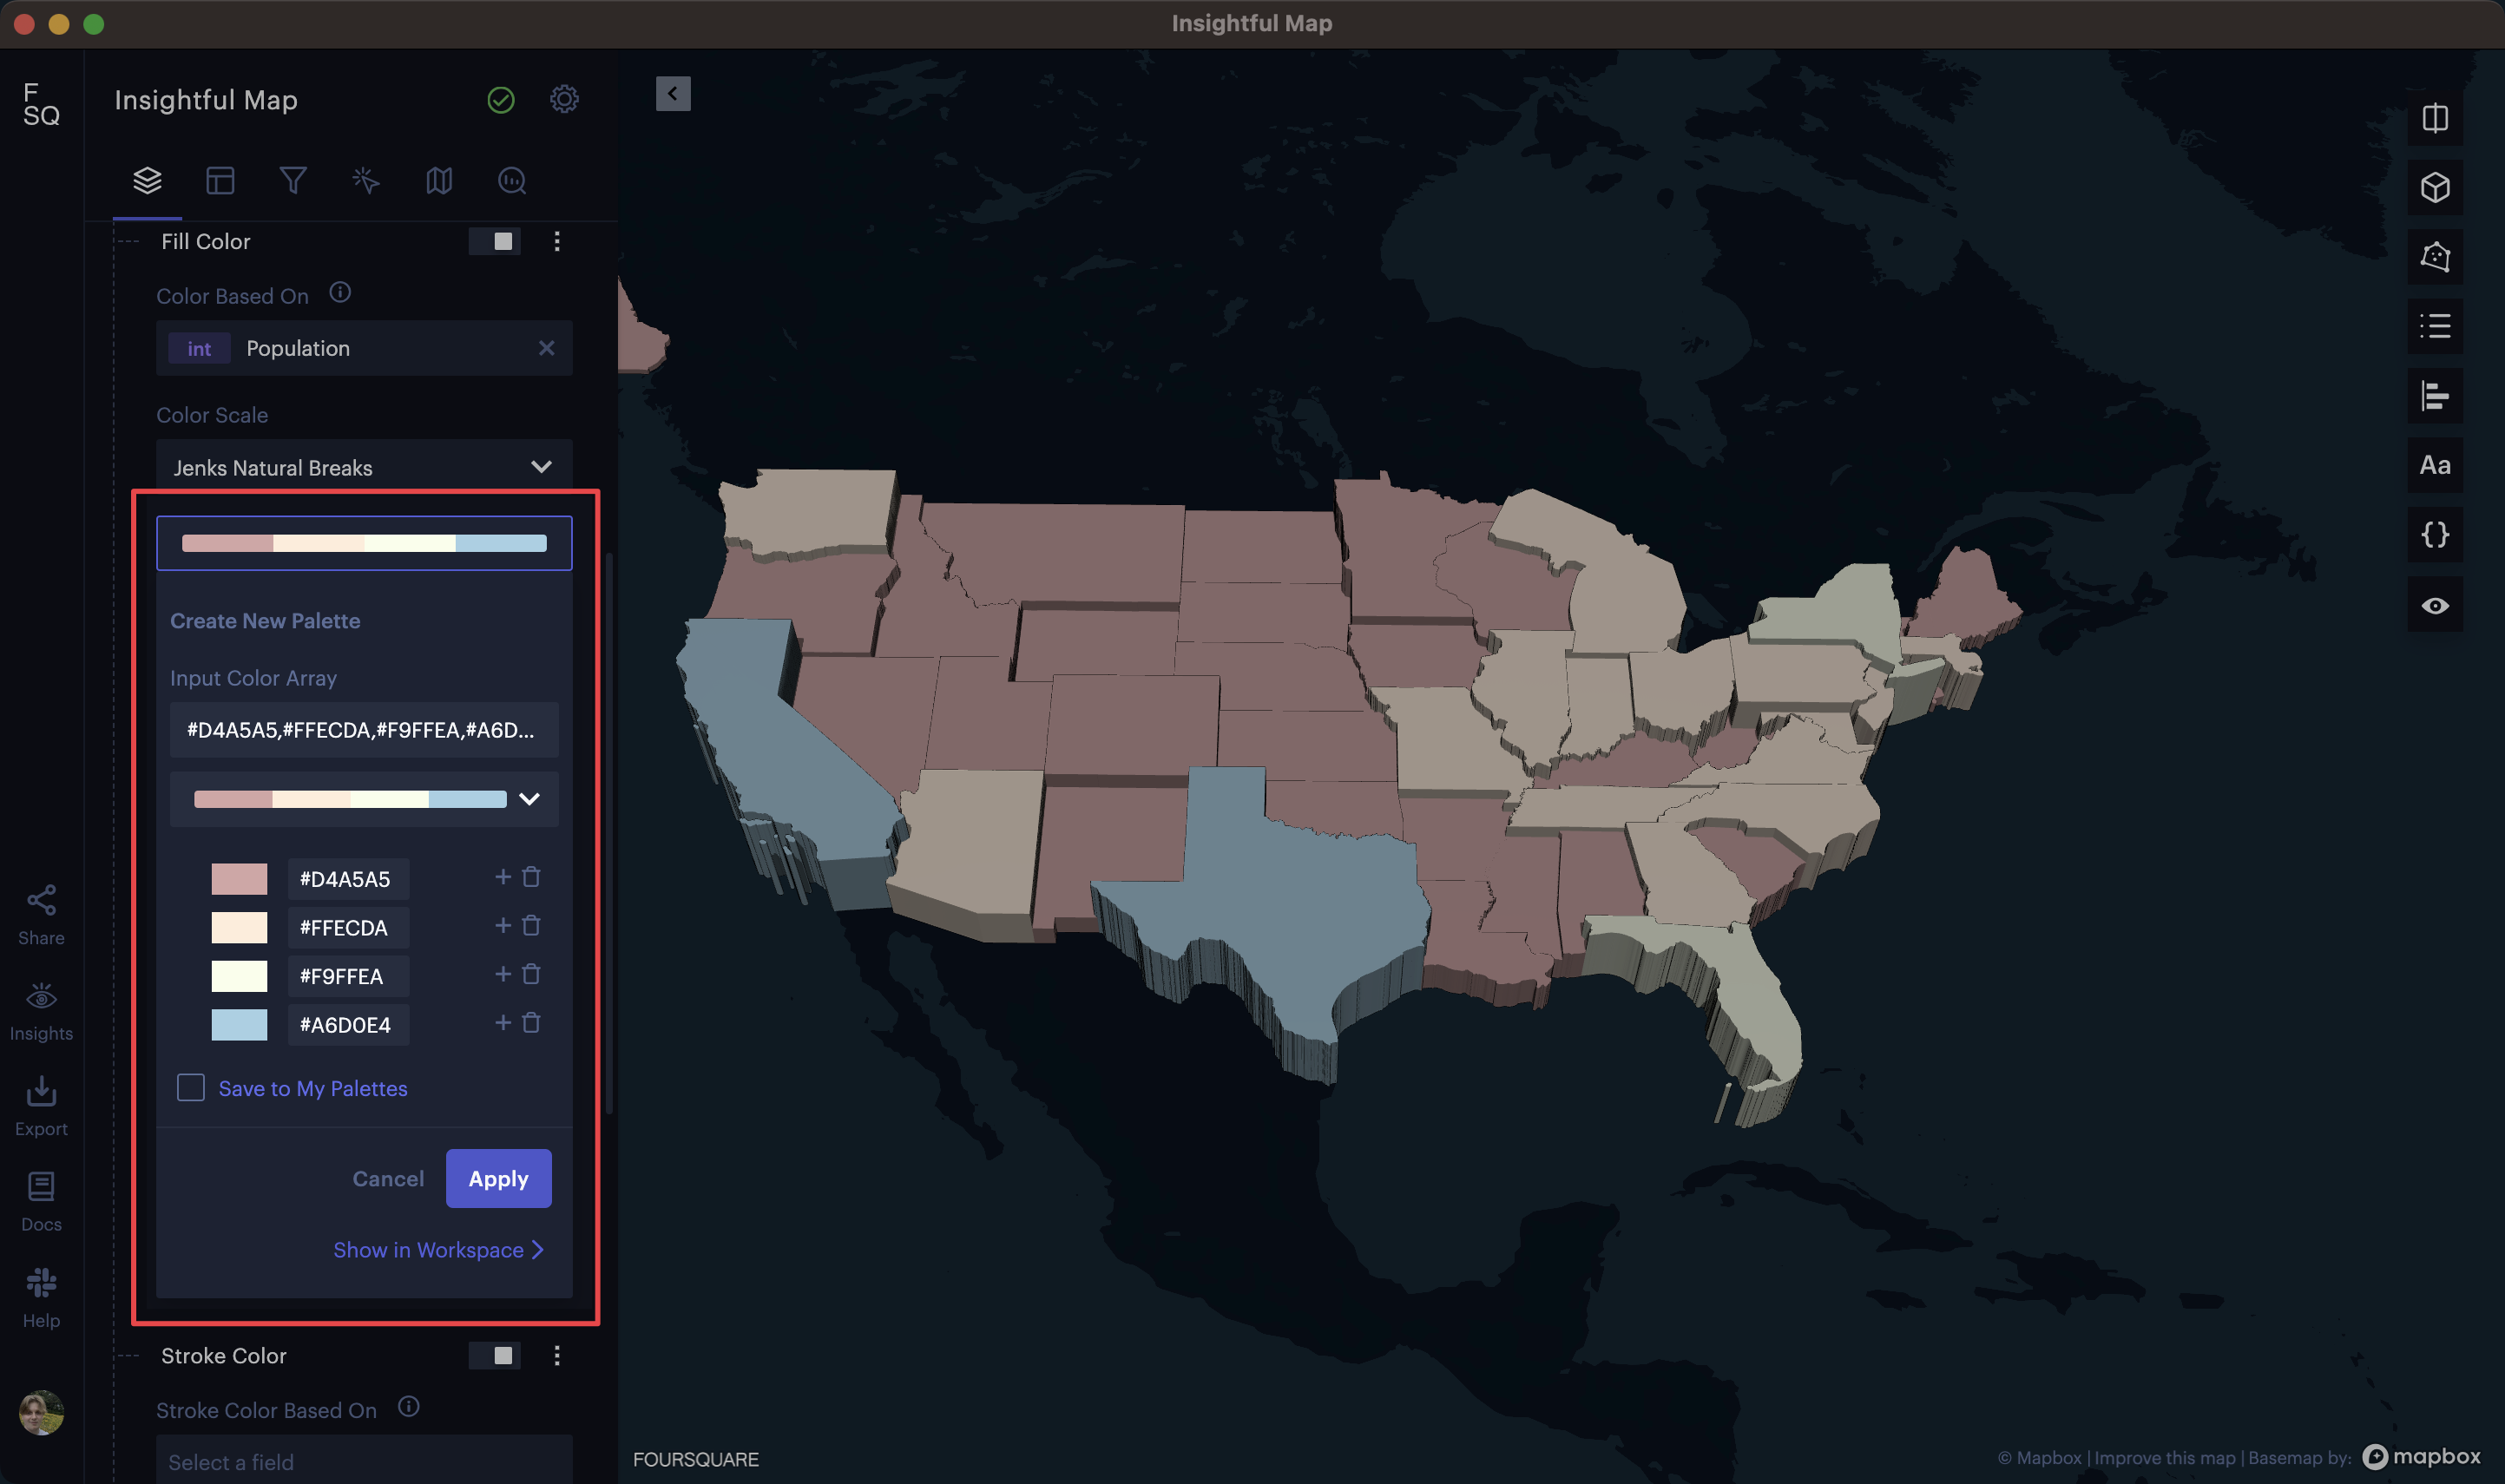Collapse the side panel arrow
Viewport: 2505px width, 1484px height.
[x=673, y=94]
